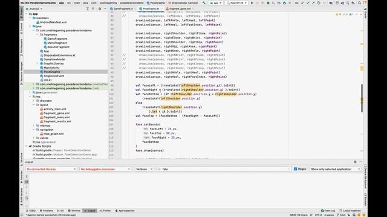Screen dimensions: 387x217
Task: Open the App Inspection tab
Action: tap(125, 210)
